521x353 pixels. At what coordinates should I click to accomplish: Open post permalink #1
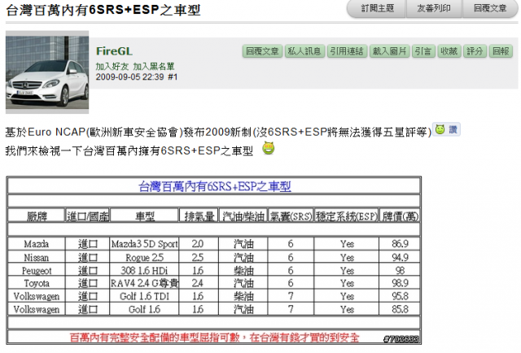coord(173,77)
